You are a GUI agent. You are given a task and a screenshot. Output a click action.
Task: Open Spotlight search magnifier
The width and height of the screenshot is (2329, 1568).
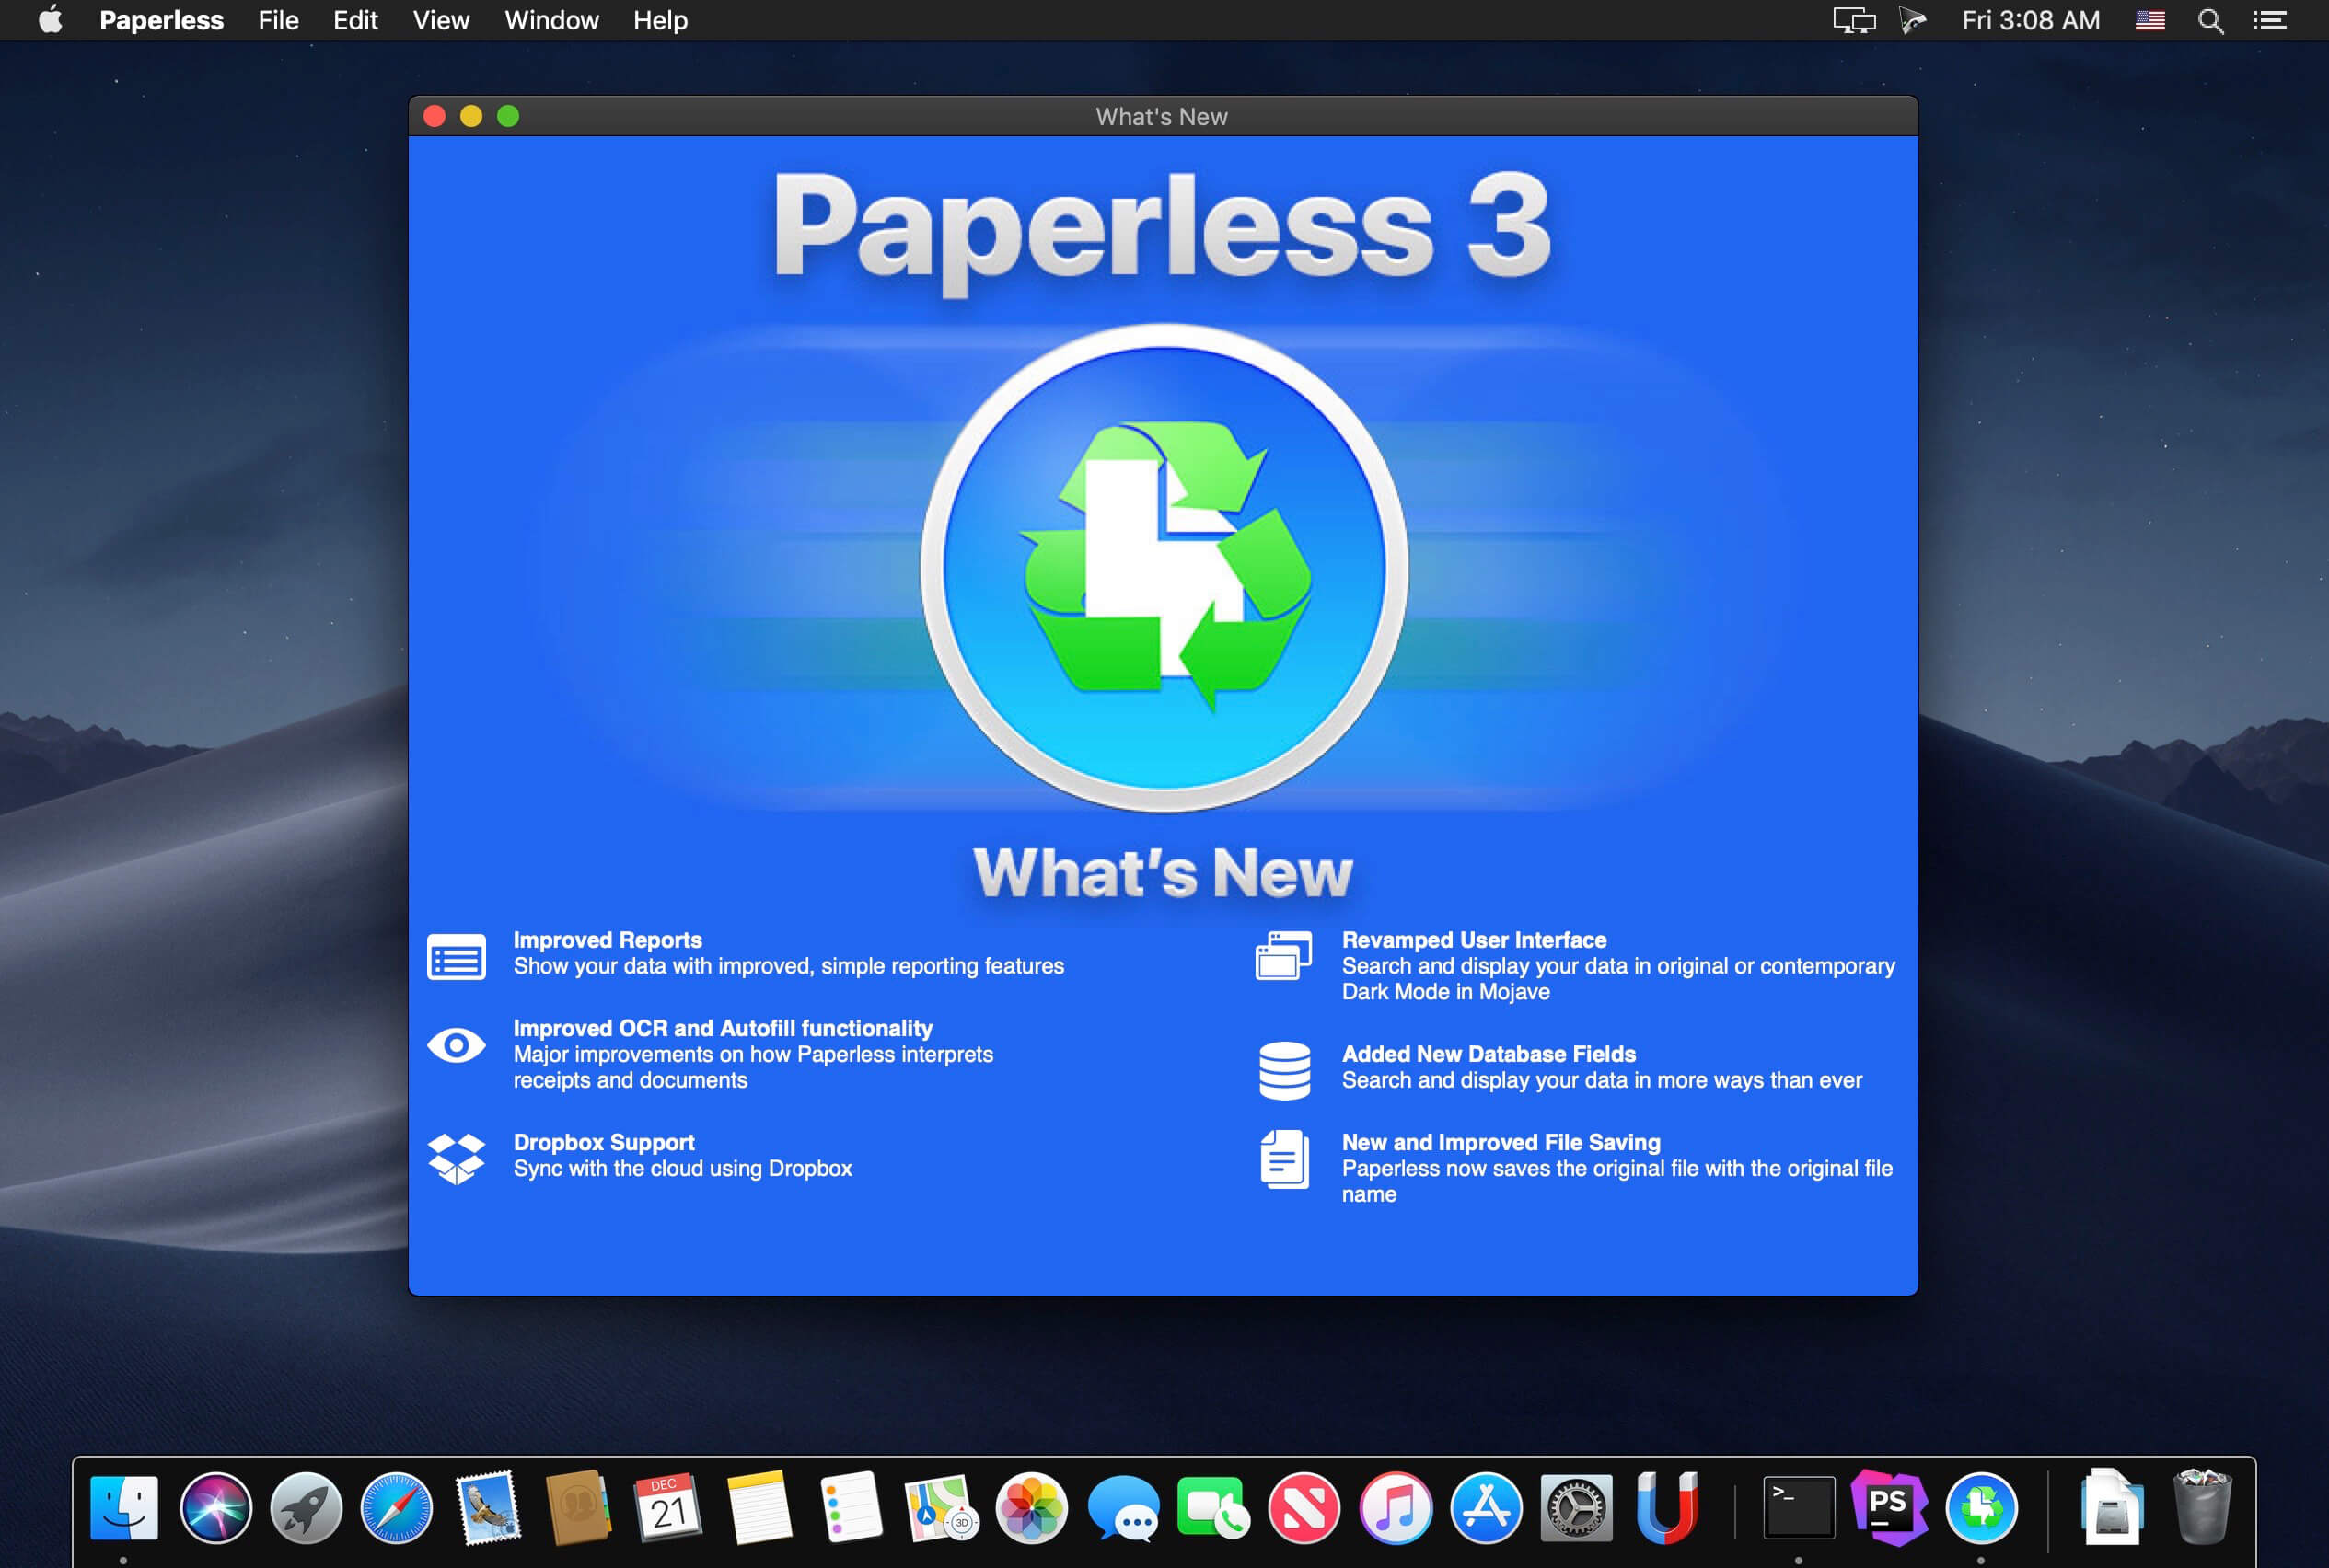[2210, 21]
